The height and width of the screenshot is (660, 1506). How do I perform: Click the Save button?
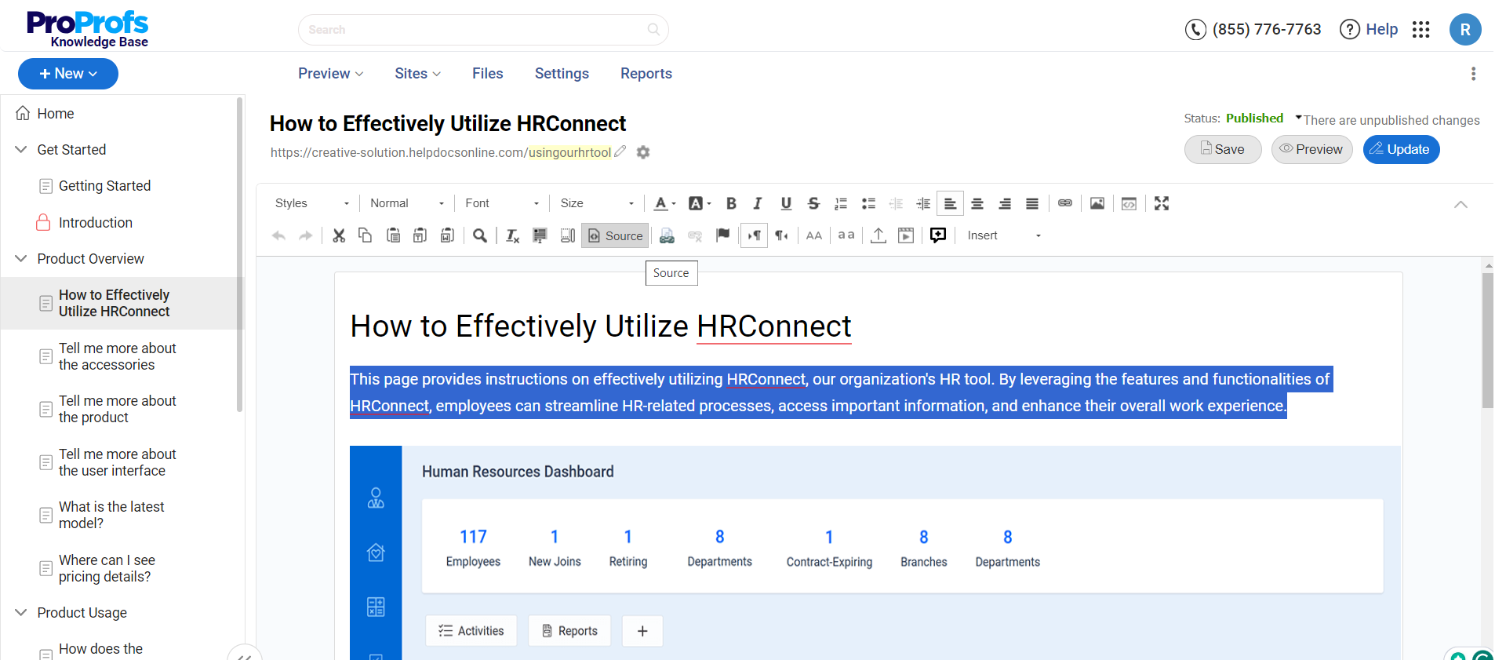pos(1223,149)
